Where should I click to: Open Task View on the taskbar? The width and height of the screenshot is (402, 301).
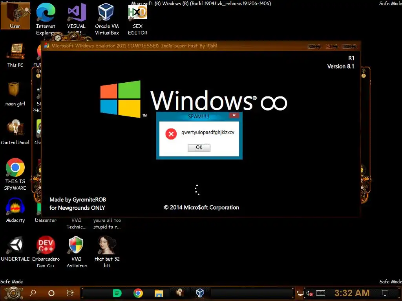click(x=70, y=293)
